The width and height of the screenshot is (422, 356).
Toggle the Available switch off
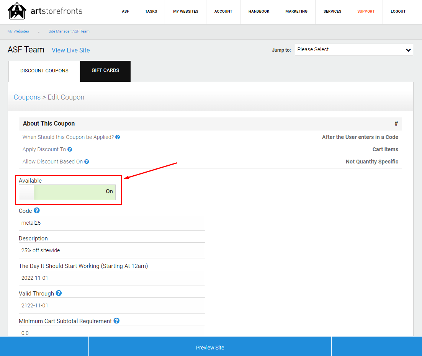67,192
